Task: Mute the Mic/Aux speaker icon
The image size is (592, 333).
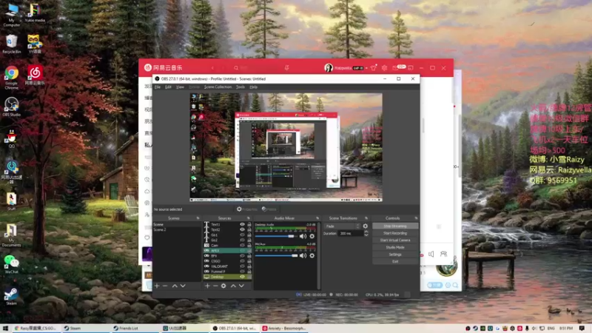Action: pos(303,255)
